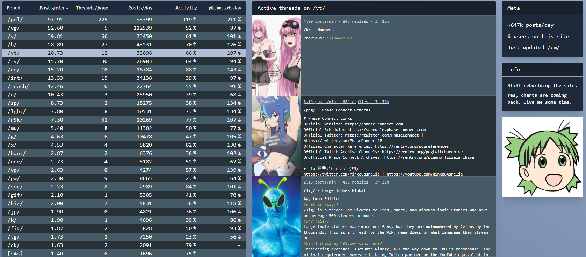
Task: Click the 'Ayy Lmao Edition' line
Action: click(322, 199)
